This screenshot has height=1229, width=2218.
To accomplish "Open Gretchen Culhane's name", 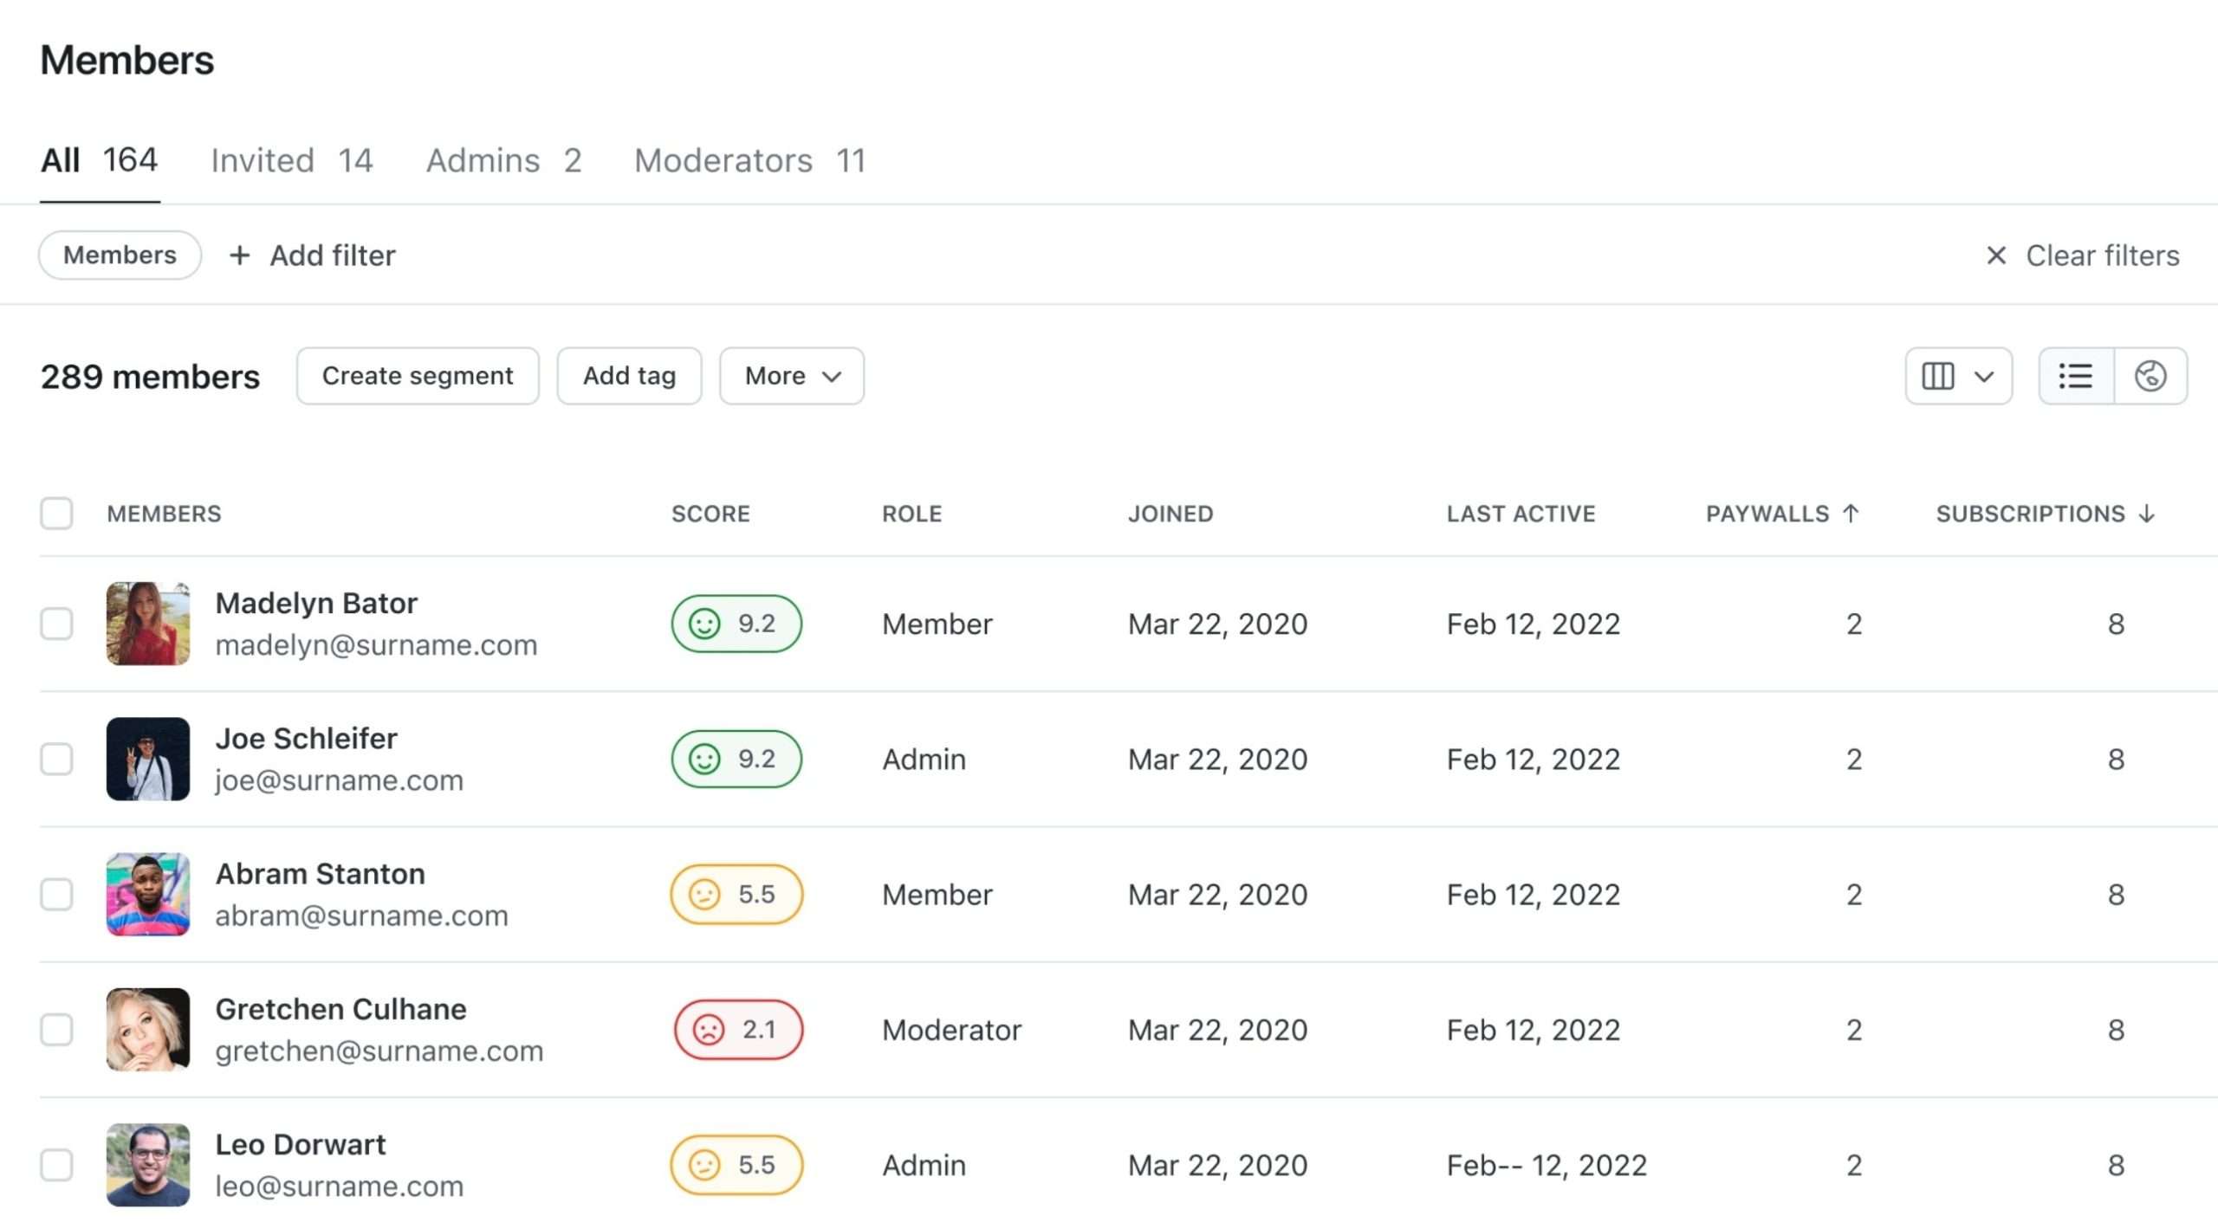I will [340, 1009].
